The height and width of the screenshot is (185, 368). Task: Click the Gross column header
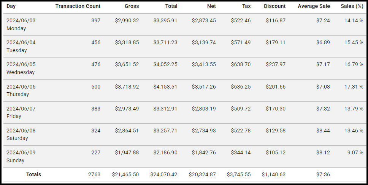pos(132,6)
